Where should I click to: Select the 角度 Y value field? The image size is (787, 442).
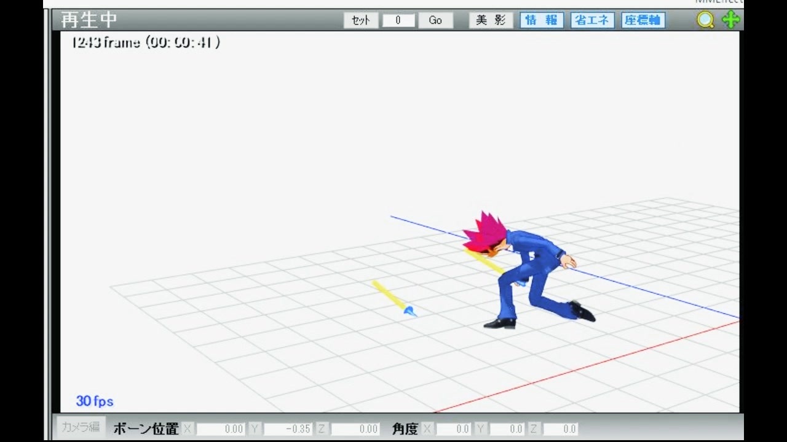(507, 429)
